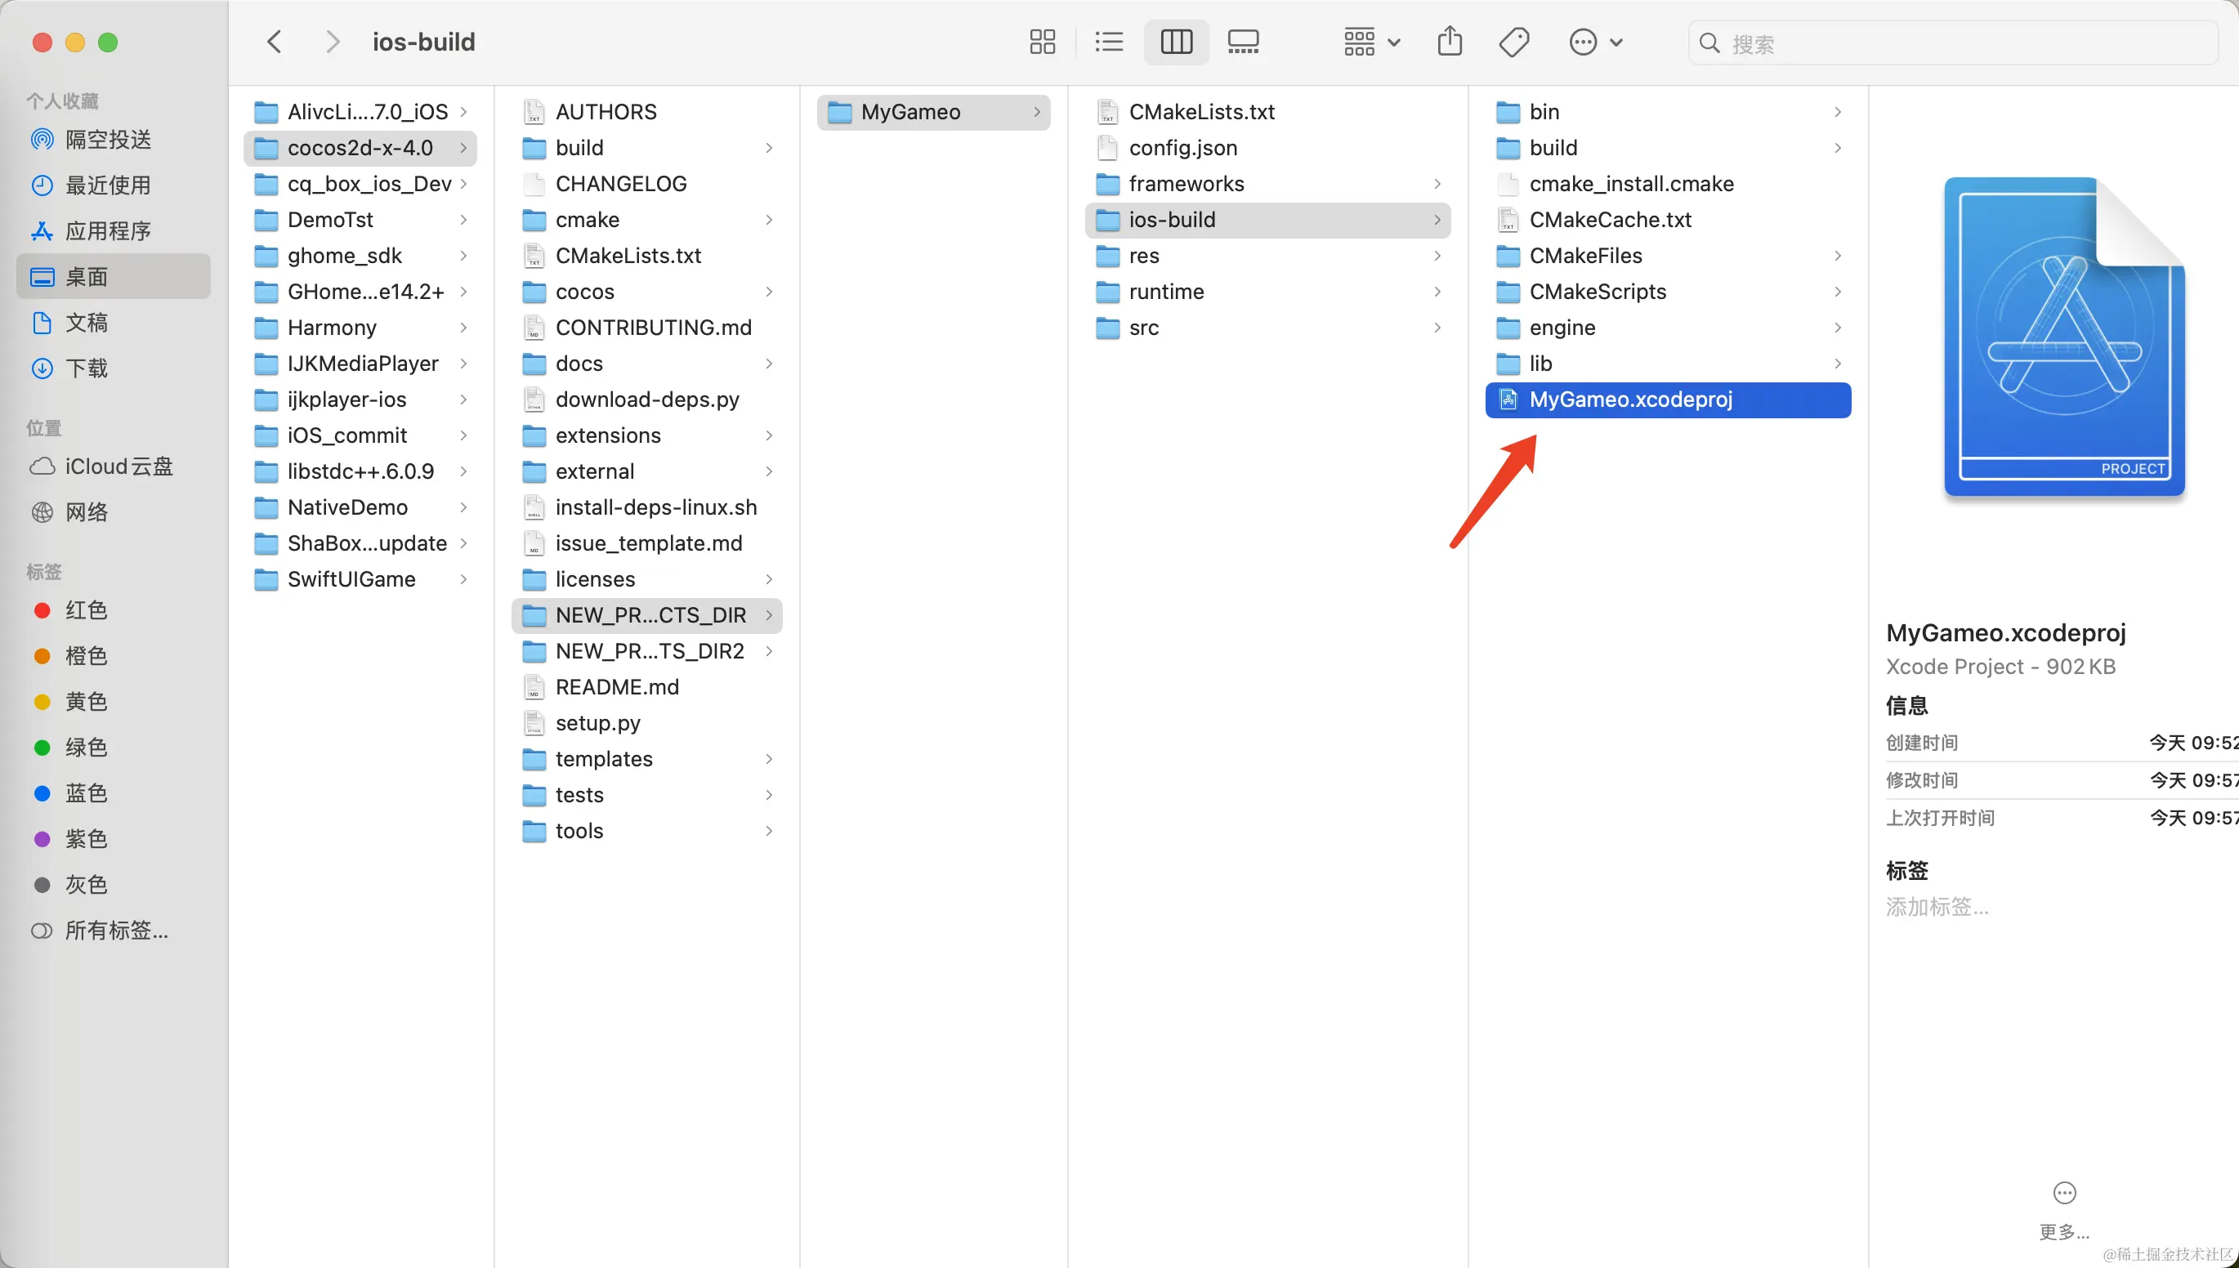
Task: Open 所有标签… in the sidebar
Action: [116, 930]
